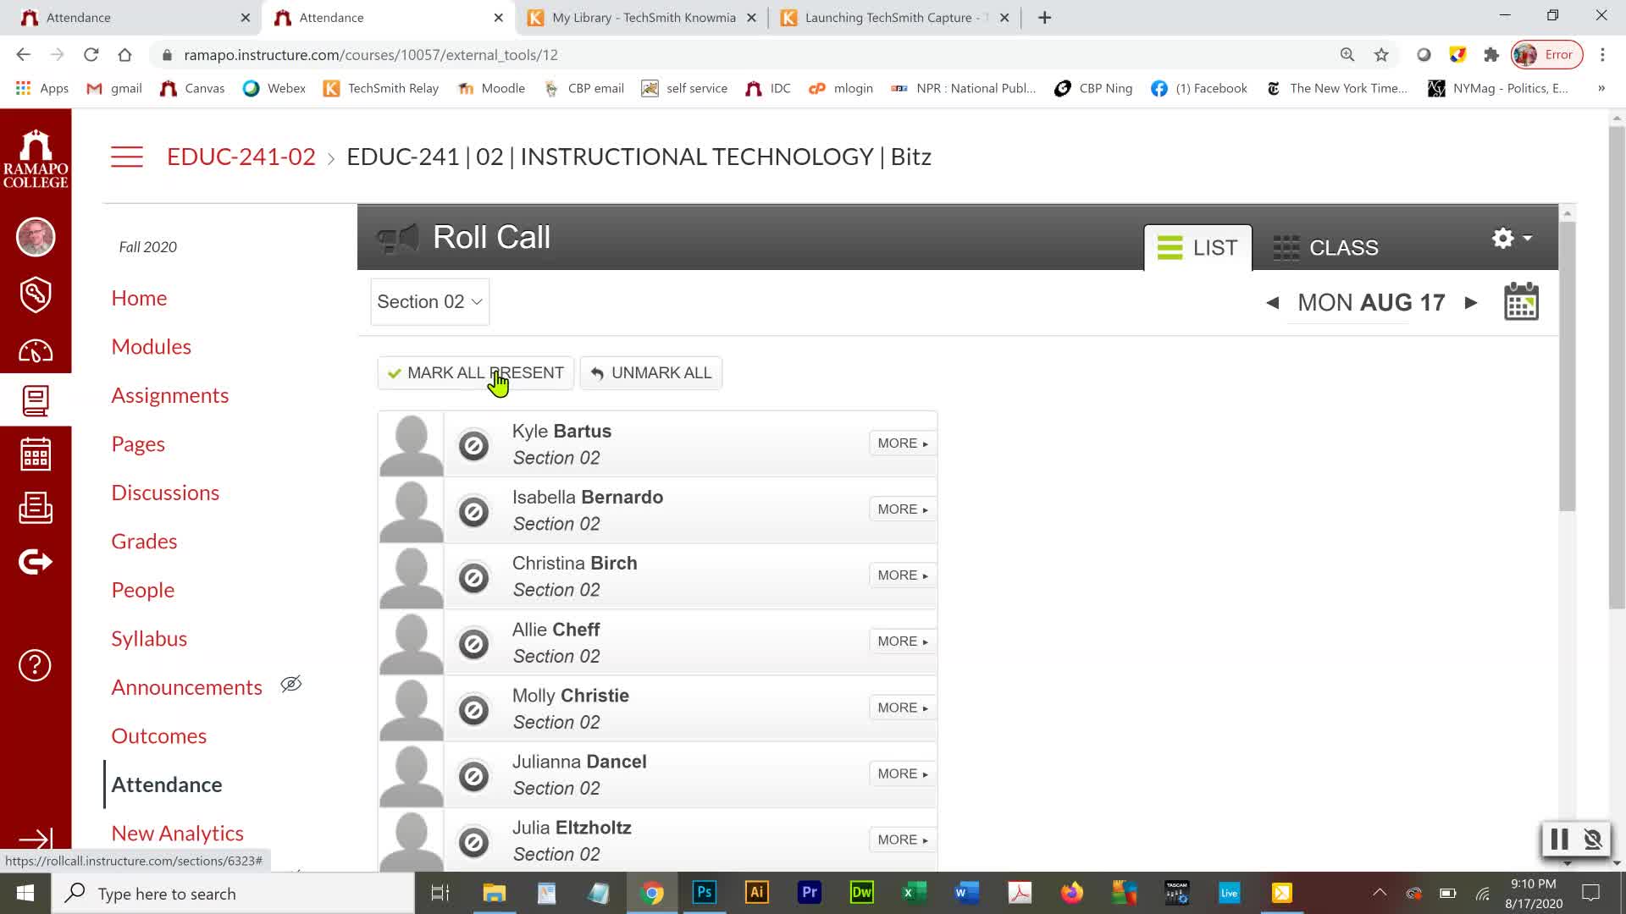Switch to CLASS view tab
Screen dimensions: 1626x914
tap(1326, 248)
